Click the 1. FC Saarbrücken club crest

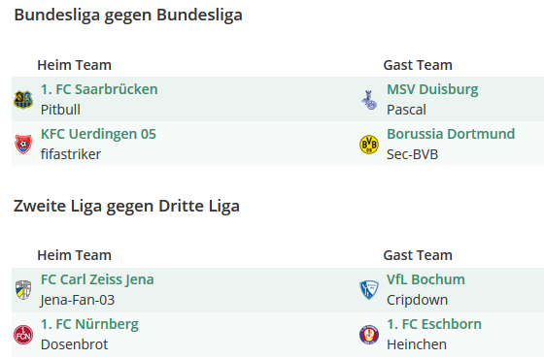(23, 100)
